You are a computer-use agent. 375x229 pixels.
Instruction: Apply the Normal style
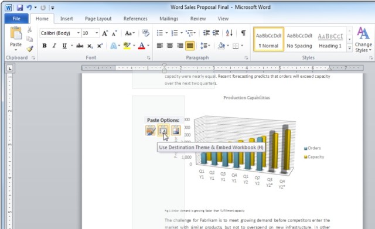click(x=268, y=39)
